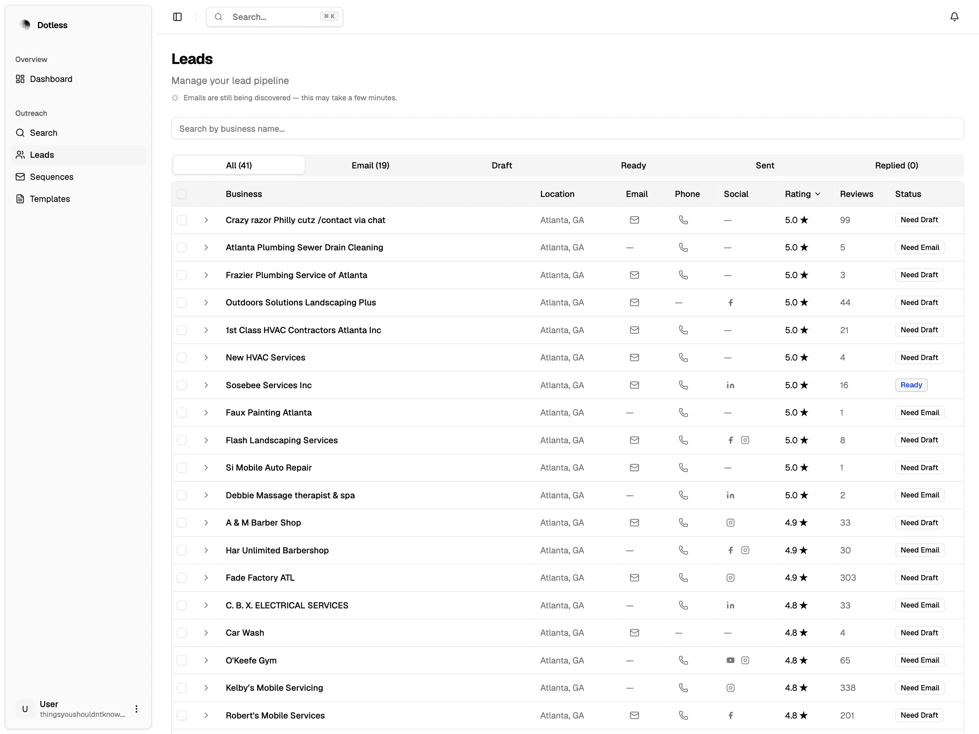This screenshot has height=734, width=979.
Task: Click phone icon for Atlanta Plumbing Sewer Drain Cleaning
Action: [x=683, y=248]
